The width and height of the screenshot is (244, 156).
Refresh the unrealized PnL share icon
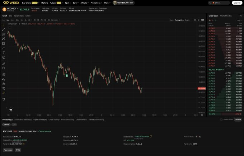(x=151, y=136)
